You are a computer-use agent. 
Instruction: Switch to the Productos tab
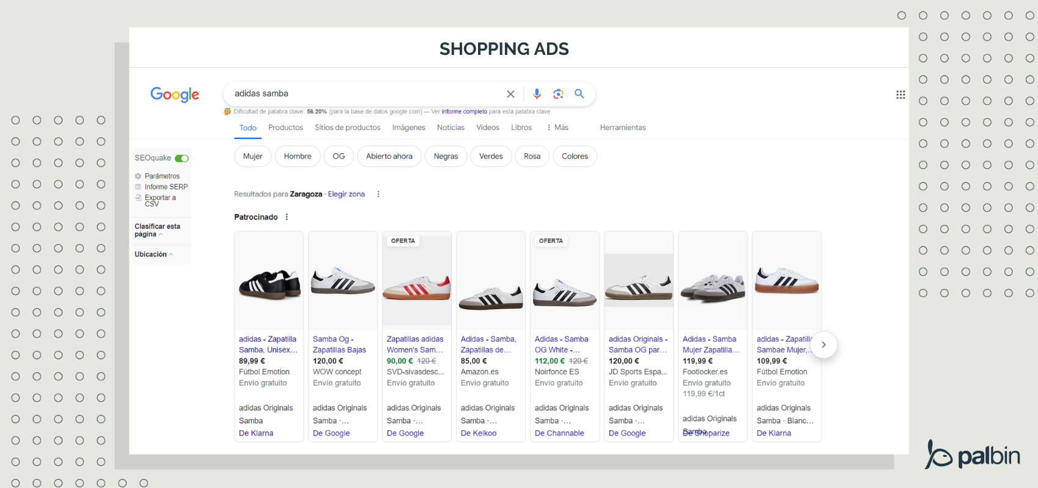286,127
